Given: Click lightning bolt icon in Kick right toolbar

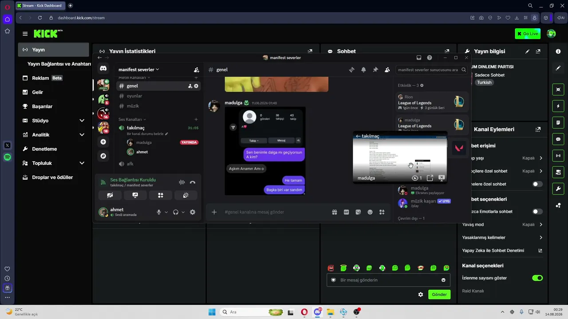Looking at the screenshot, I should pos(558,106).
